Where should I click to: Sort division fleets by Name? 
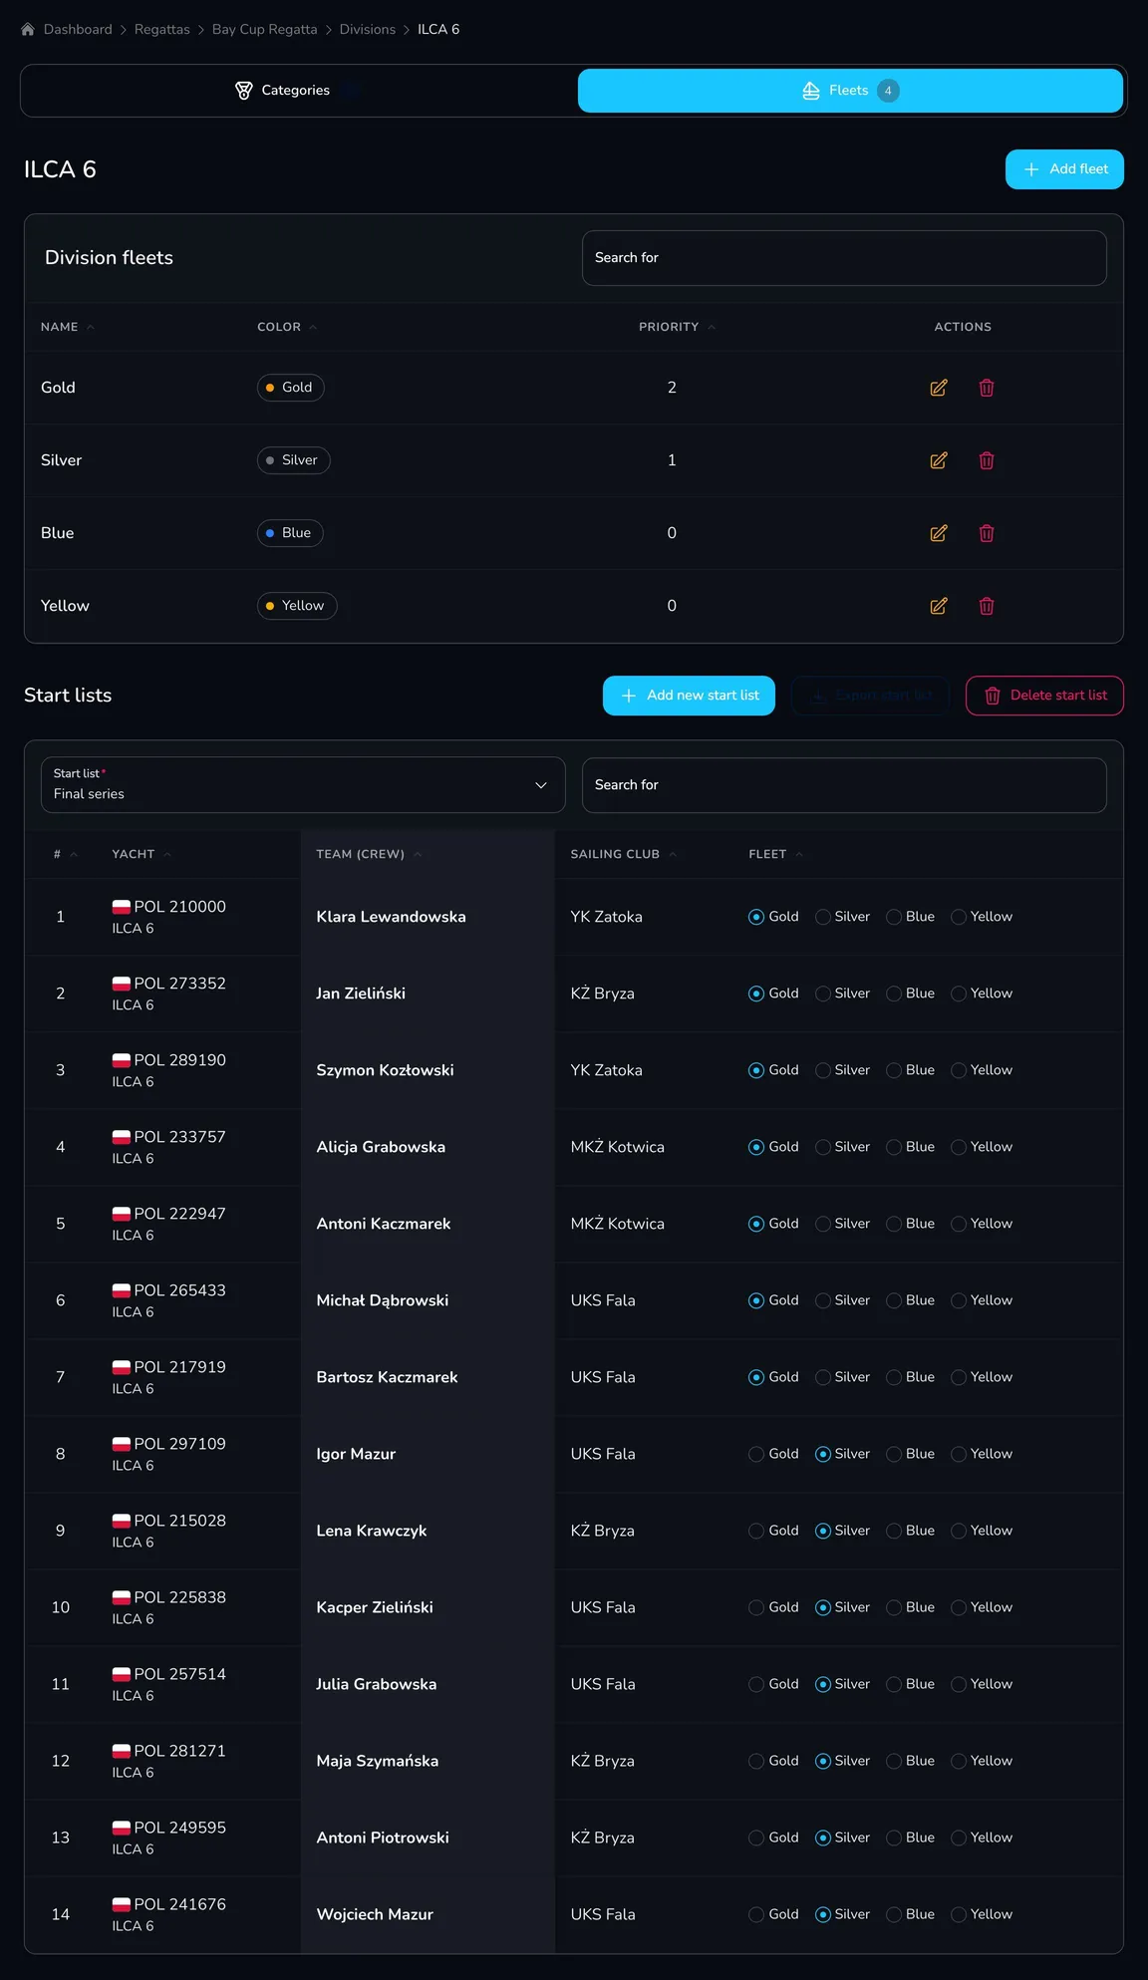pos(67,327)
